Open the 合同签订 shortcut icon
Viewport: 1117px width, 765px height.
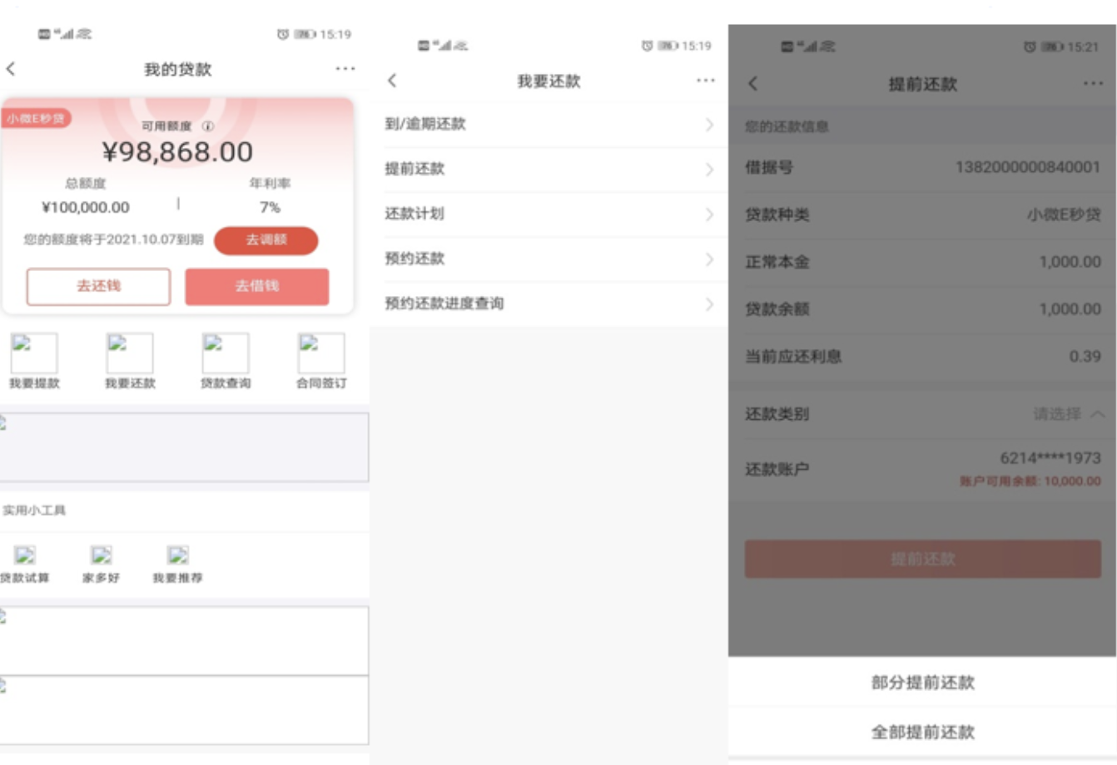click(x=321, y=353)
